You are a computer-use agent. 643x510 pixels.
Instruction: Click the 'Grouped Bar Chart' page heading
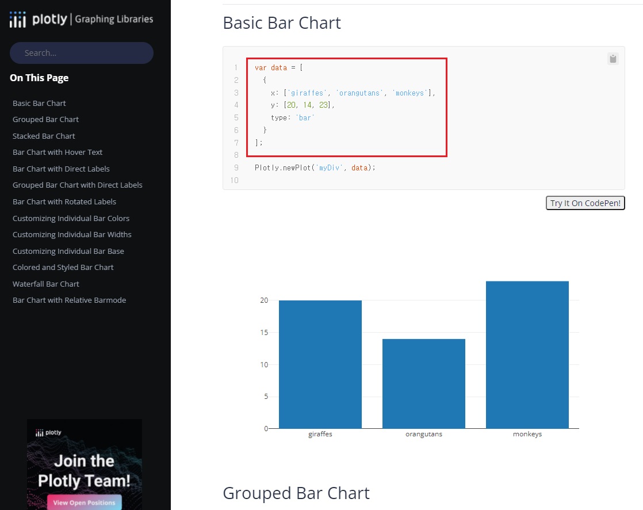pyautogui.click(x=296, y=493)
